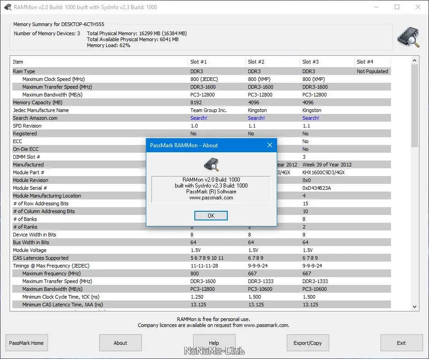This screenshot has height=359, width=429.
Task: Click Week 39 of Year 2012 cell
Action: point(327,165)
